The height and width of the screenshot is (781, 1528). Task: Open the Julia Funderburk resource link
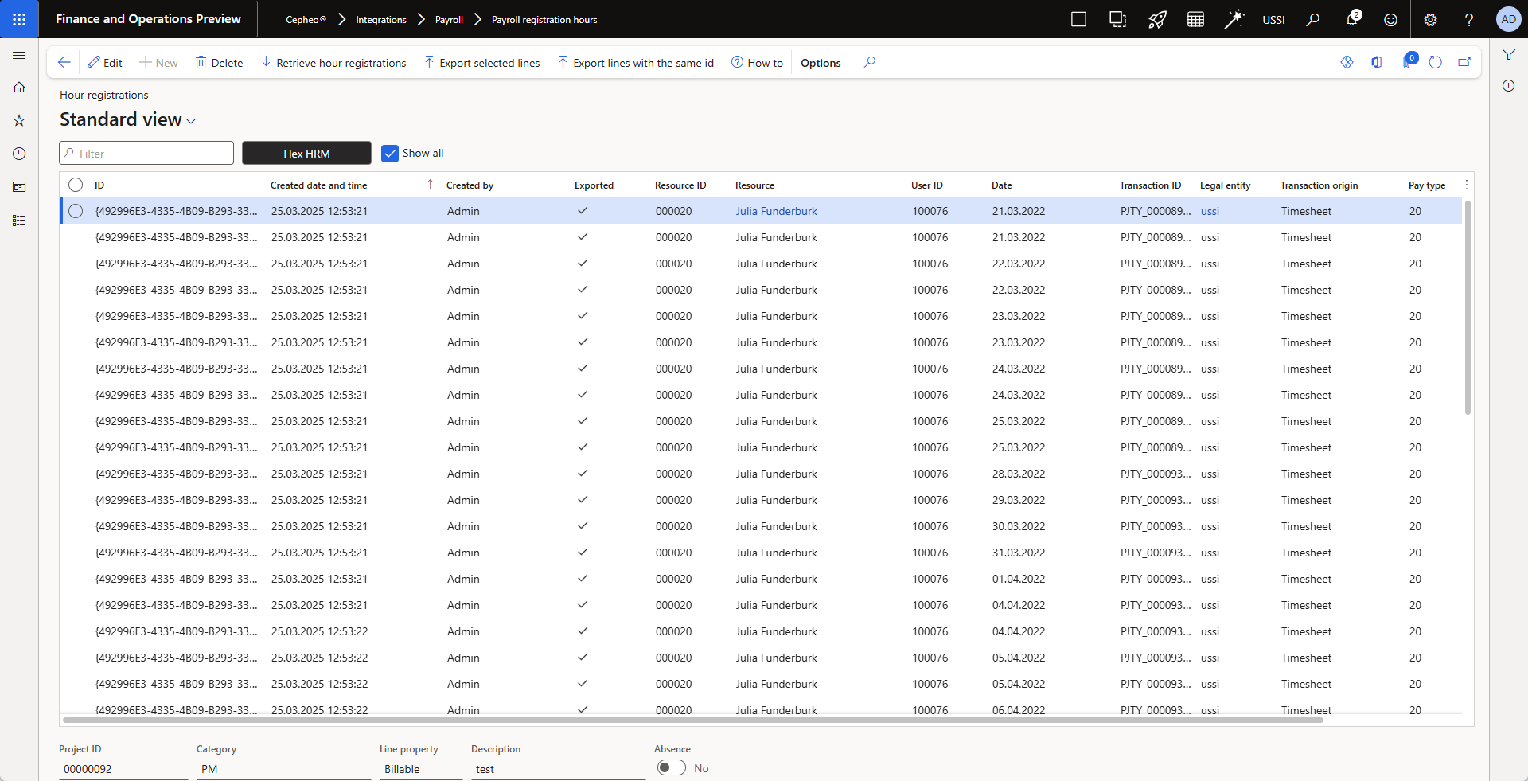pyautogui.click(x=776, y=211)
